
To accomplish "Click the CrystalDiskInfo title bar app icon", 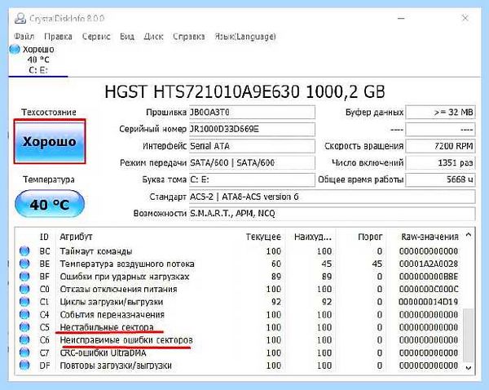I will pyautogui.click(x=20, y=19).
